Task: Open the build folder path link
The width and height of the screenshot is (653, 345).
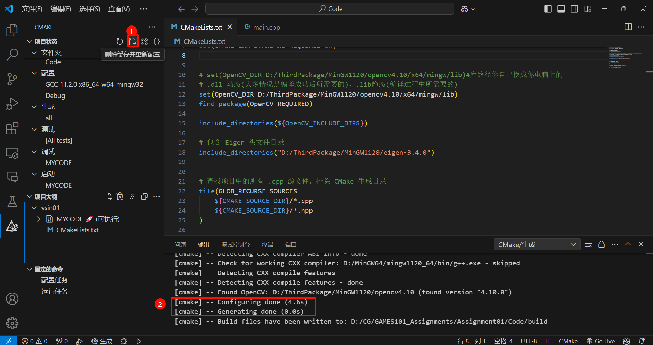Action: [449, 322]
